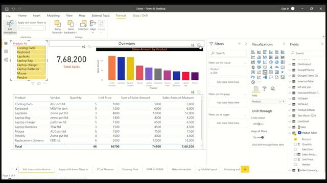Switch to Model view in left sidebar
Screen dimensions: 327x183
[6, 60]
